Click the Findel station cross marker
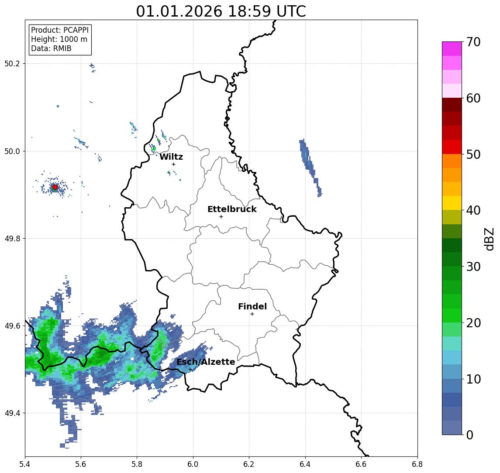 pos(252,314)
